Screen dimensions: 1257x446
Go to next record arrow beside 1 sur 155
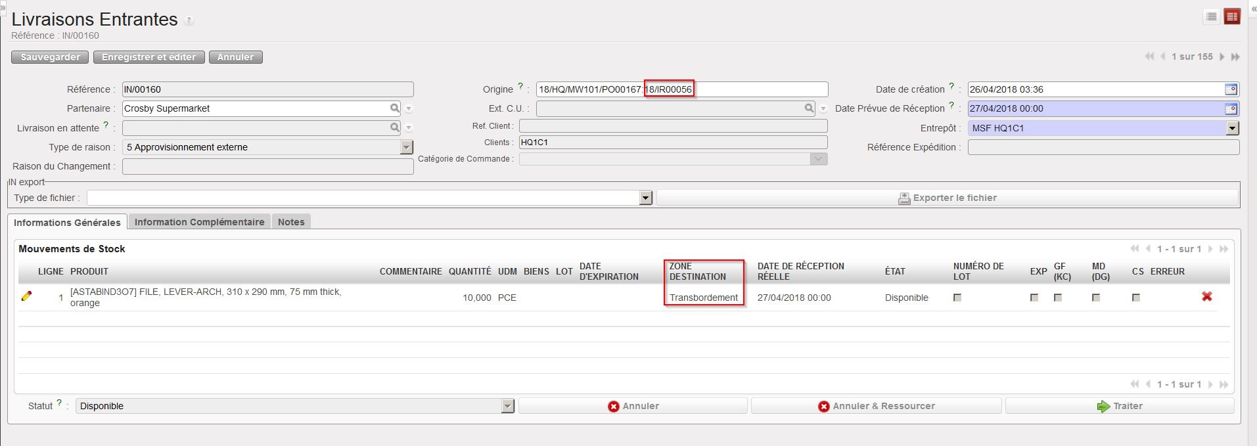1222,57
